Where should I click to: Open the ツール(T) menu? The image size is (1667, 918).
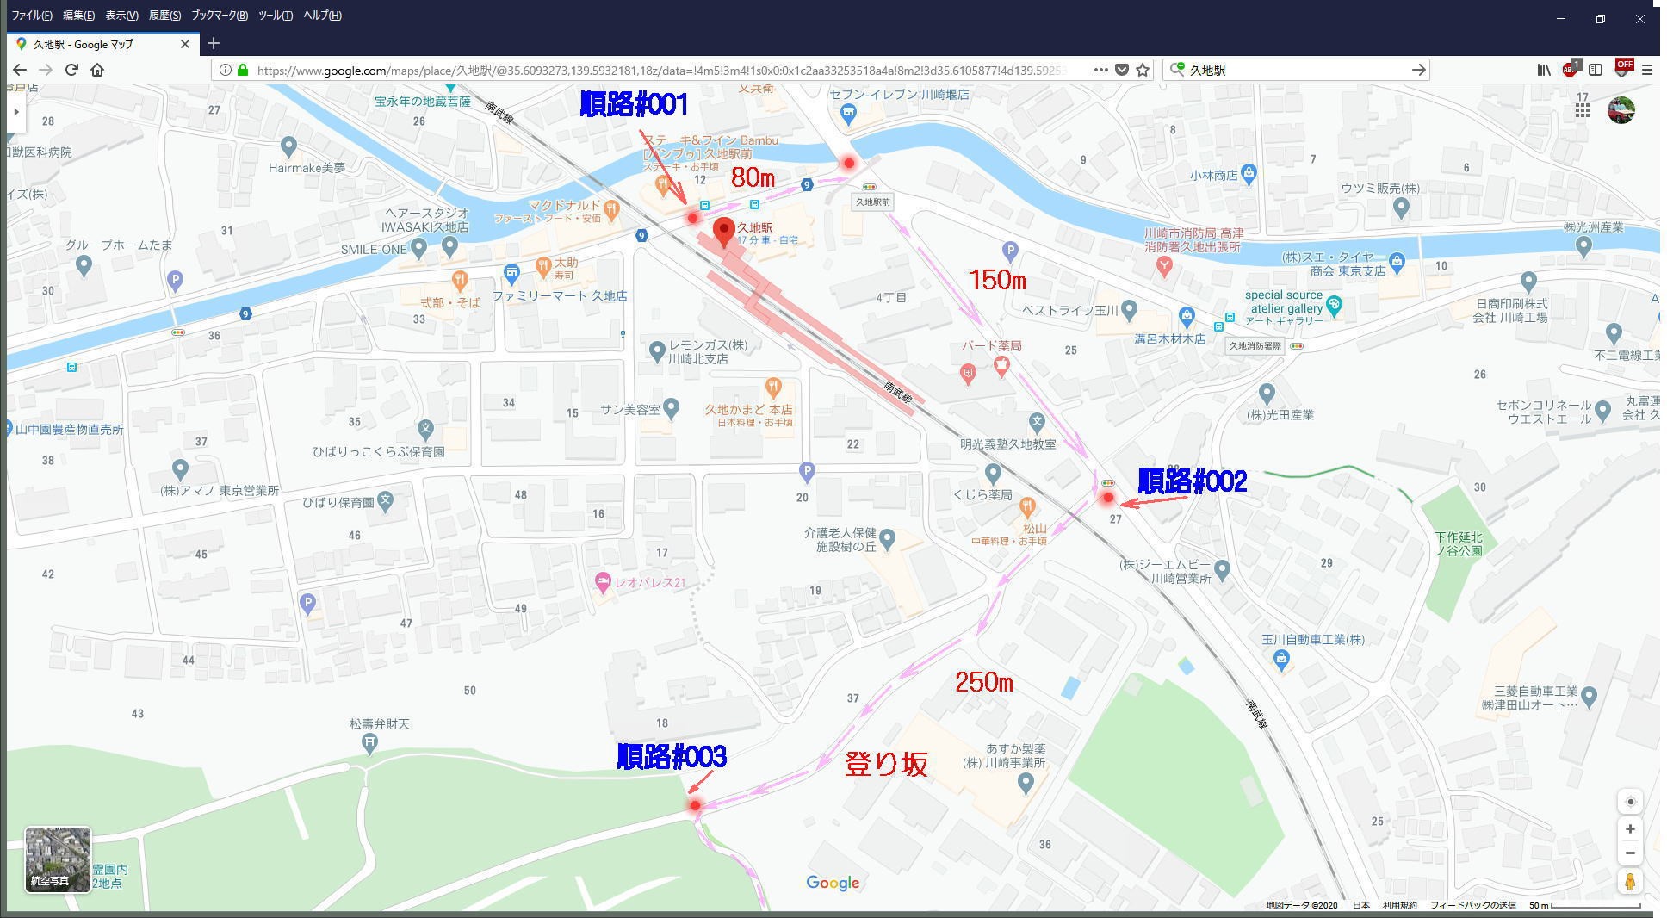[276, 16]
